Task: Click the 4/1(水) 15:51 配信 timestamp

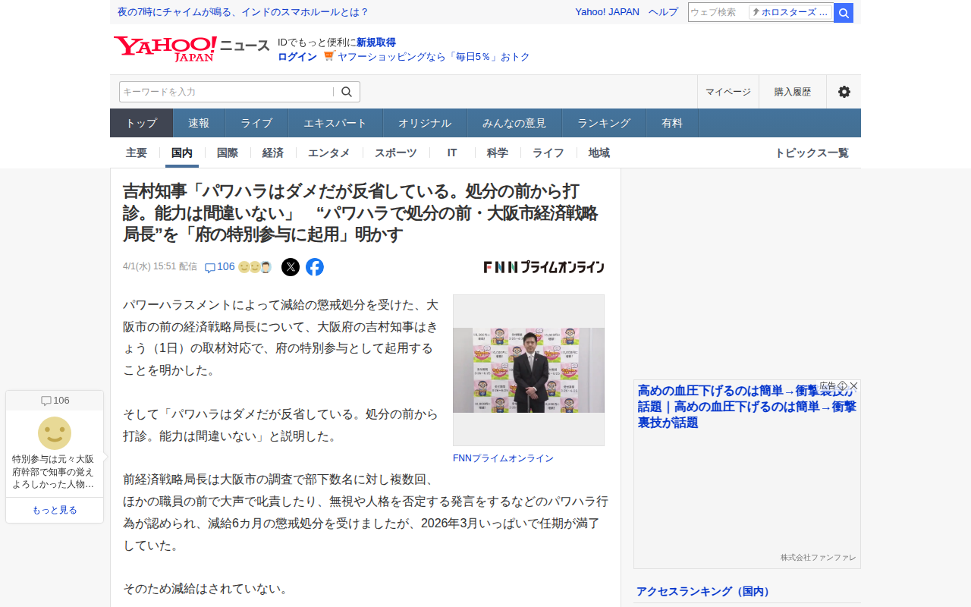Action: [160, 267]
